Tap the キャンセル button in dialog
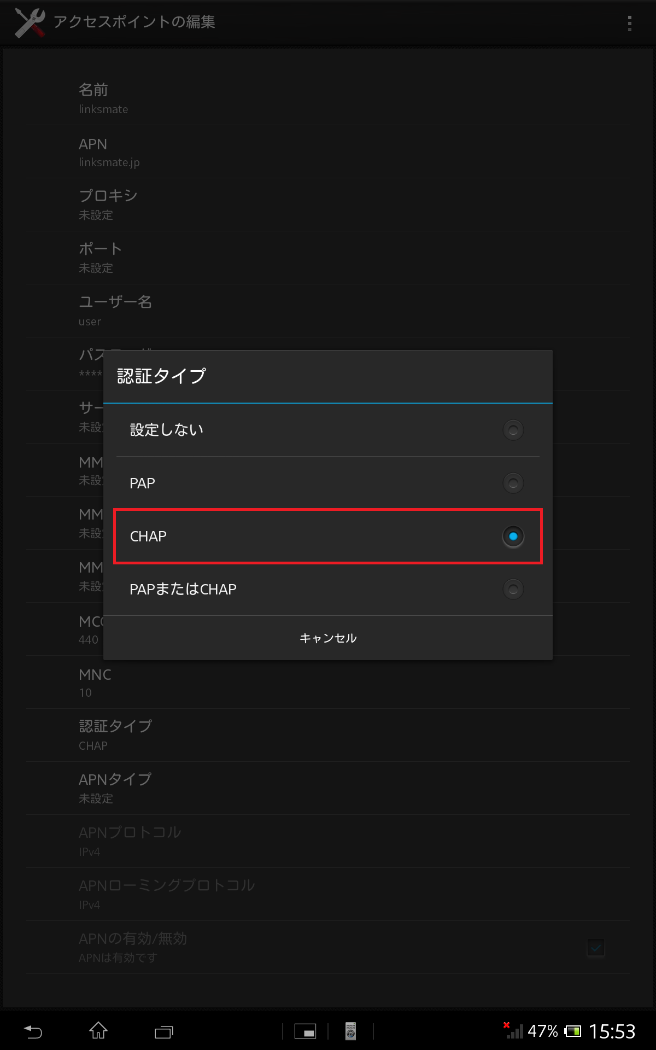Image resolution: width=656 pixels, height=1050 pixels. click(x=328, y=638)
